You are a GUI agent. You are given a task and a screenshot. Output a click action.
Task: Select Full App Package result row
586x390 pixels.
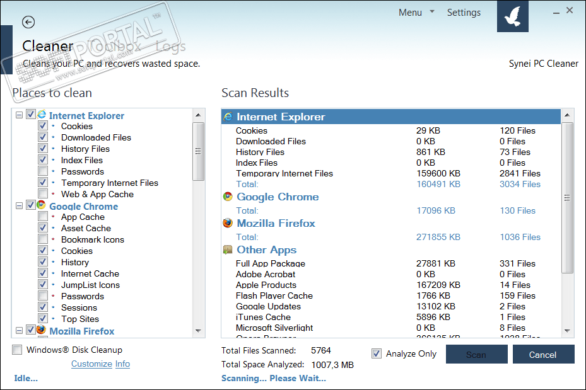[x=391, y=263]
